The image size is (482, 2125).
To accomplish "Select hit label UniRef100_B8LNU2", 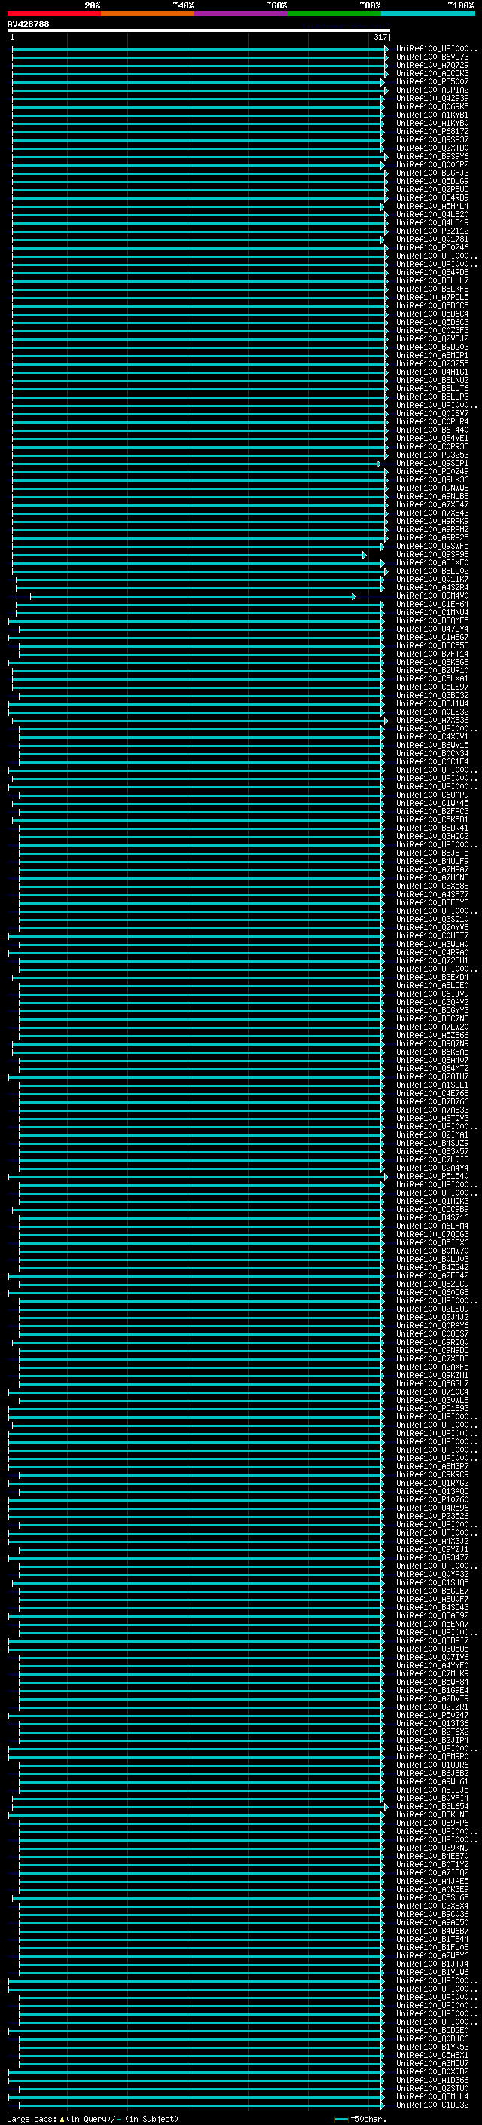I will point(432,380).
